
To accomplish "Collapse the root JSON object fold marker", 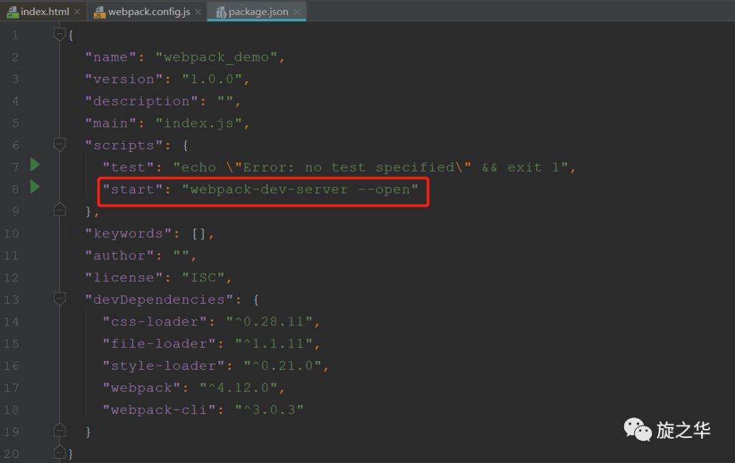I will 59,34.
